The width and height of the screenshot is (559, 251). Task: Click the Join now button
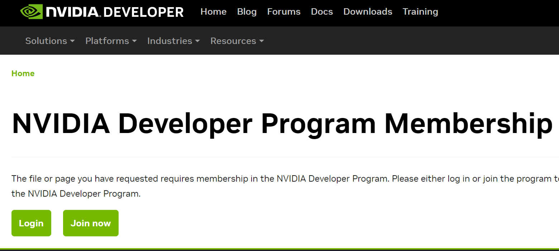[91, 223]
